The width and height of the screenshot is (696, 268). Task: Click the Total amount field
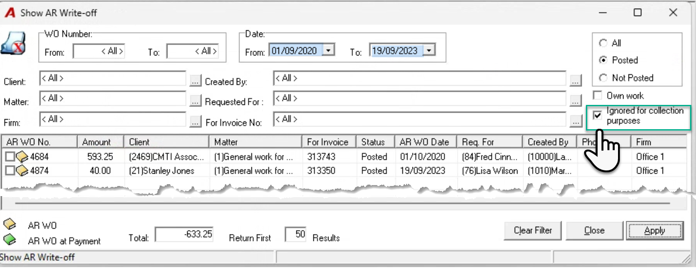click(184, 235)
